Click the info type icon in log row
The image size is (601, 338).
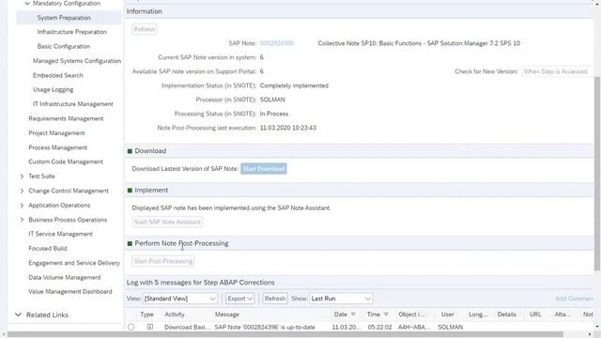click(150, 327)
